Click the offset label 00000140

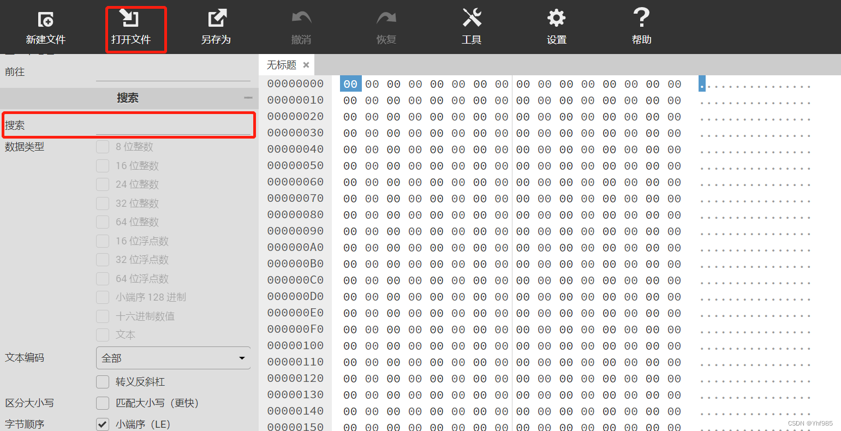point(295,411)
